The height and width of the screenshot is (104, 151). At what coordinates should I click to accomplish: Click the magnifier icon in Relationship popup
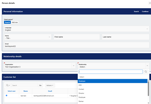click(146, 72)
